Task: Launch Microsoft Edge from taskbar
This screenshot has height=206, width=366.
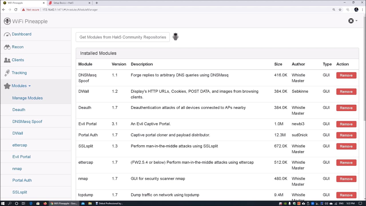Action: click(31, 203)
